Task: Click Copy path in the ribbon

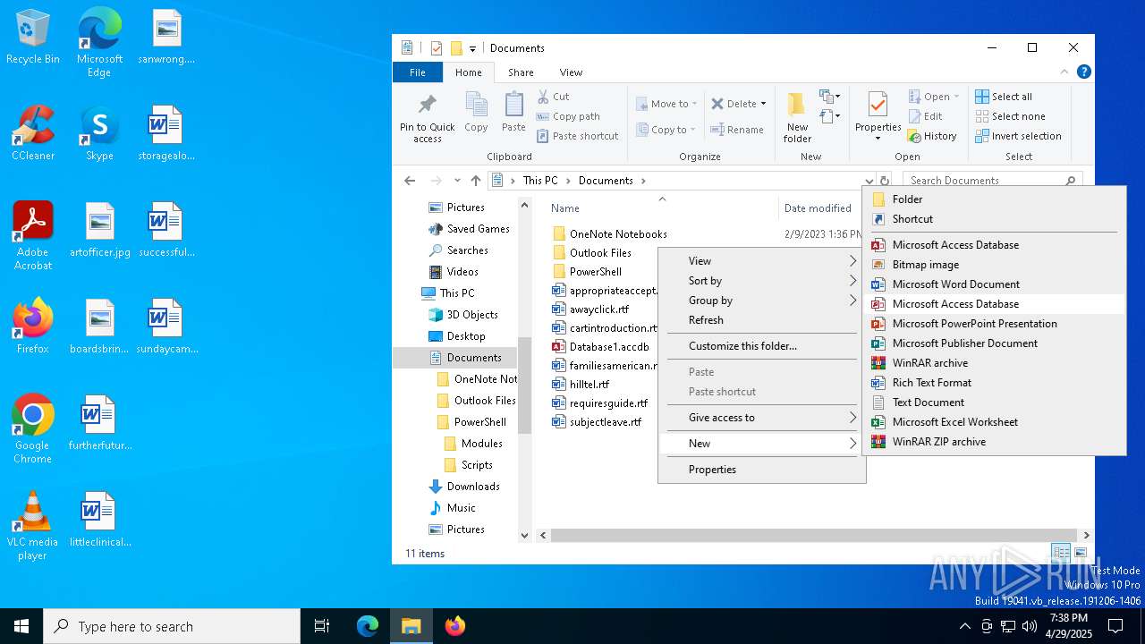Action: tap(568, 116)
